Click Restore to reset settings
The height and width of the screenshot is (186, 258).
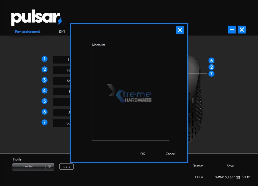pyautogui.click(x=198, y=166)
